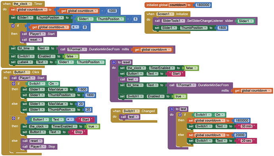Click the gear mutator icon on test procedure
Viewport: 274px width, 156px height.
coord(172,109)
